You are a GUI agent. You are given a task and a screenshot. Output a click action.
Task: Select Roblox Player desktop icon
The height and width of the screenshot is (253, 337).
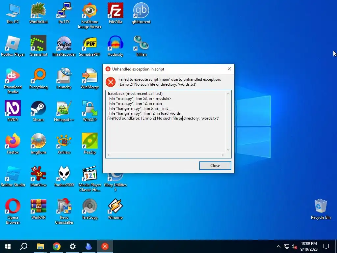[x=13, y=46]
